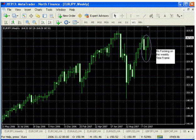This screenshot has height=140, width=196.
Task: Switch to the GBPJPY,H4 chart tab
Action: click(151, 131)
